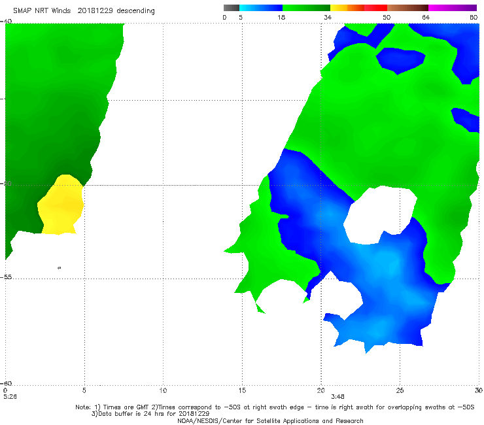Click the longitude axis label 30
The width and height of the screenshot is (484, 425).
[x=479, y=390]
